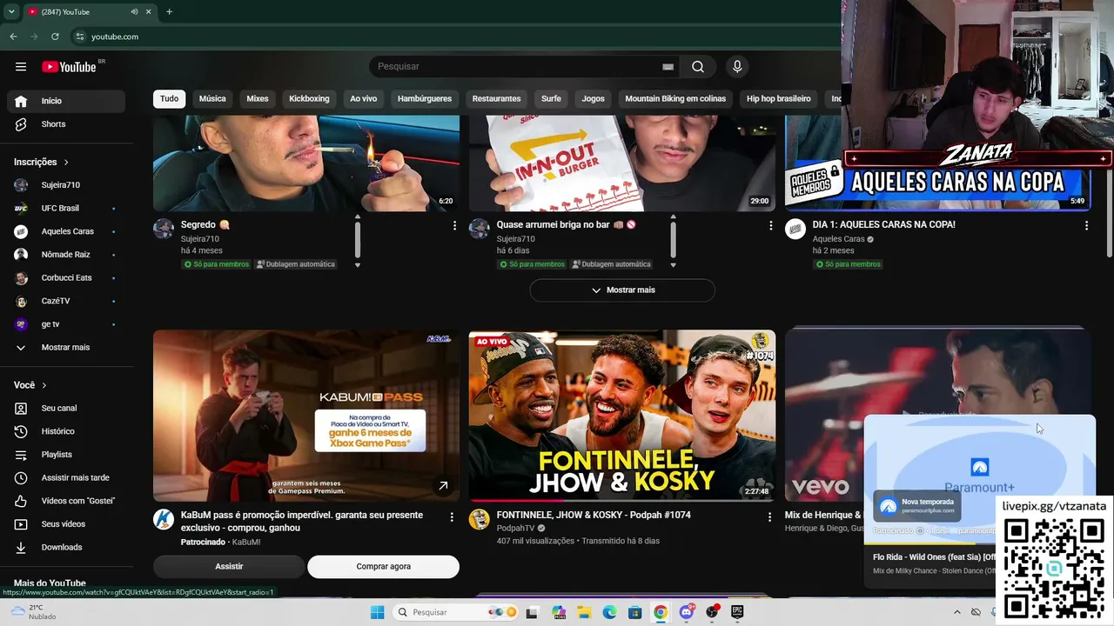Open Assistir mais tarde list
Viewport: 1114px width, 626px height.
pos(66,477)
